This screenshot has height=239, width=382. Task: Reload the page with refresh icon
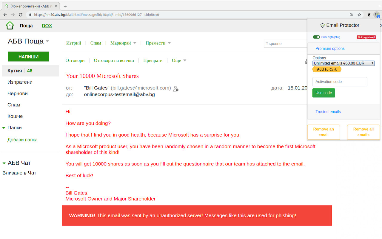click(21, 15)
